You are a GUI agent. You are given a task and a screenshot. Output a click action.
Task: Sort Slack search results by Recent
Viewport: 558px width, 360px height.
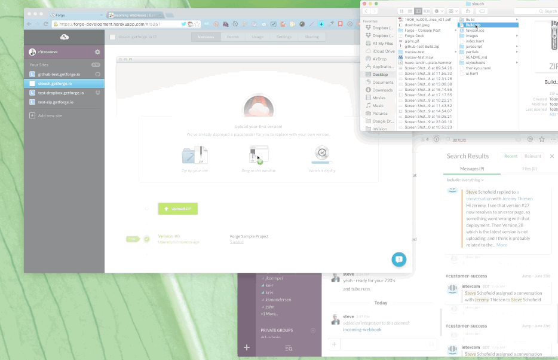(511, 156)
